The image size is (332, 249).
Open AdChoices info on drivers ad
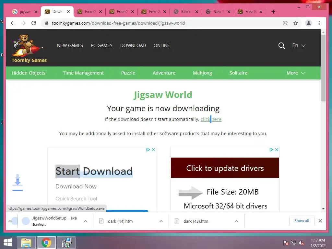(x=271, y=149)
